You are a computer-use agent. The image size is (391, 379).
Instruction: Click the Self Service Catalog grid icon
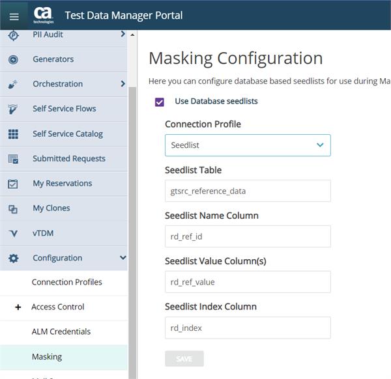(x=13, y=134)
